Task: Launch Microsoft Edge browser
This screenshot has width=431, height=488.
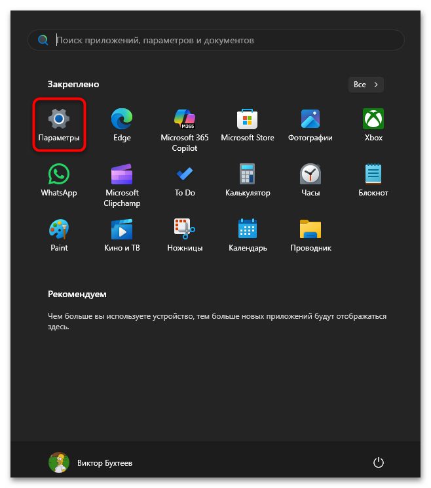Action: 122,125
